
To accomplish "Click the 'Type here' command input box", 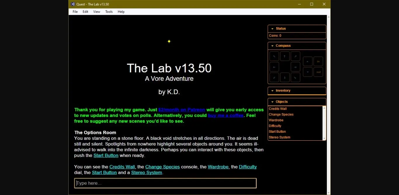I will 165,183.
